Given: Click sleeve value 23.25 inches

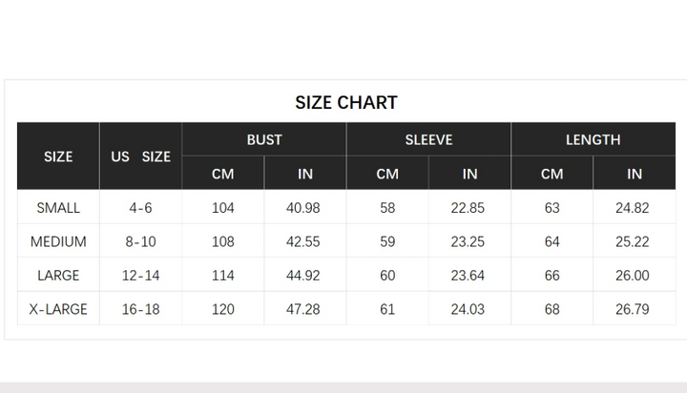Looking at the screenshot, I should point(468,241).
